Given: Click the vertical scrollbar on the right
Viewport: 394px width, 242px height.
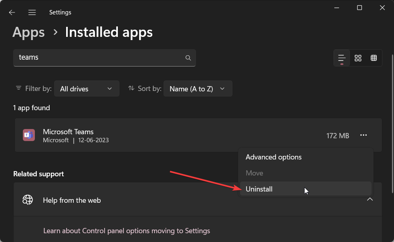Looking at the screenshot, I should point(392,124).
